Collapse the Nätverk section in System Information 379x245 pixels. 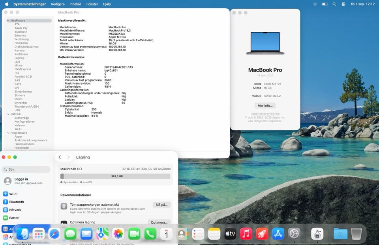[x=8, y=114]
